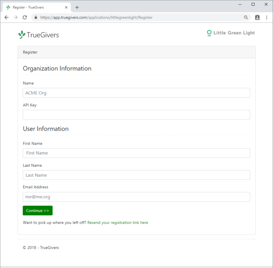The height and width of the screenshot is (268, 273).
Task: Click the organization Name field
Action: (136, 93)
